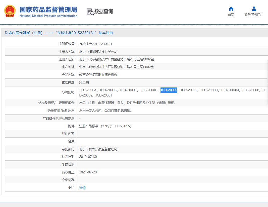Click the approval date 2019-07-30

coord(88,157)
